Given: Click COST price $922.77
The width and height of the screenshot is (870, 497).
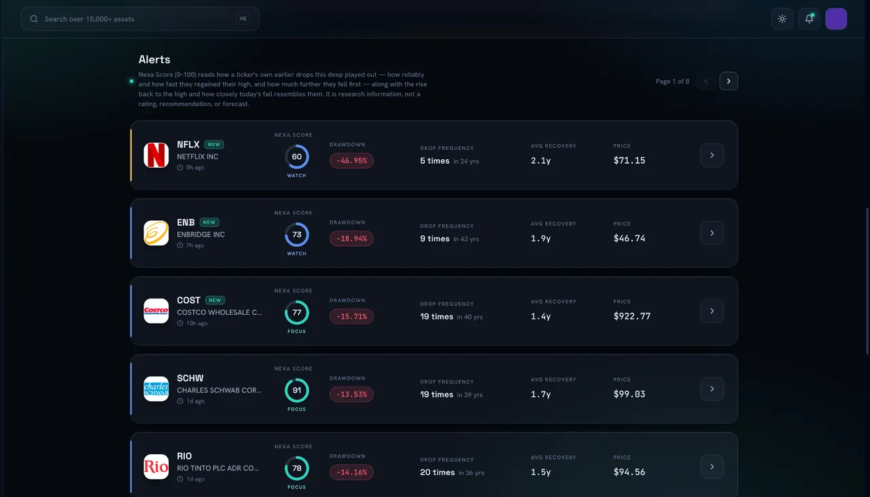Looking at the screenshot, I should click(x=632, y=316).
